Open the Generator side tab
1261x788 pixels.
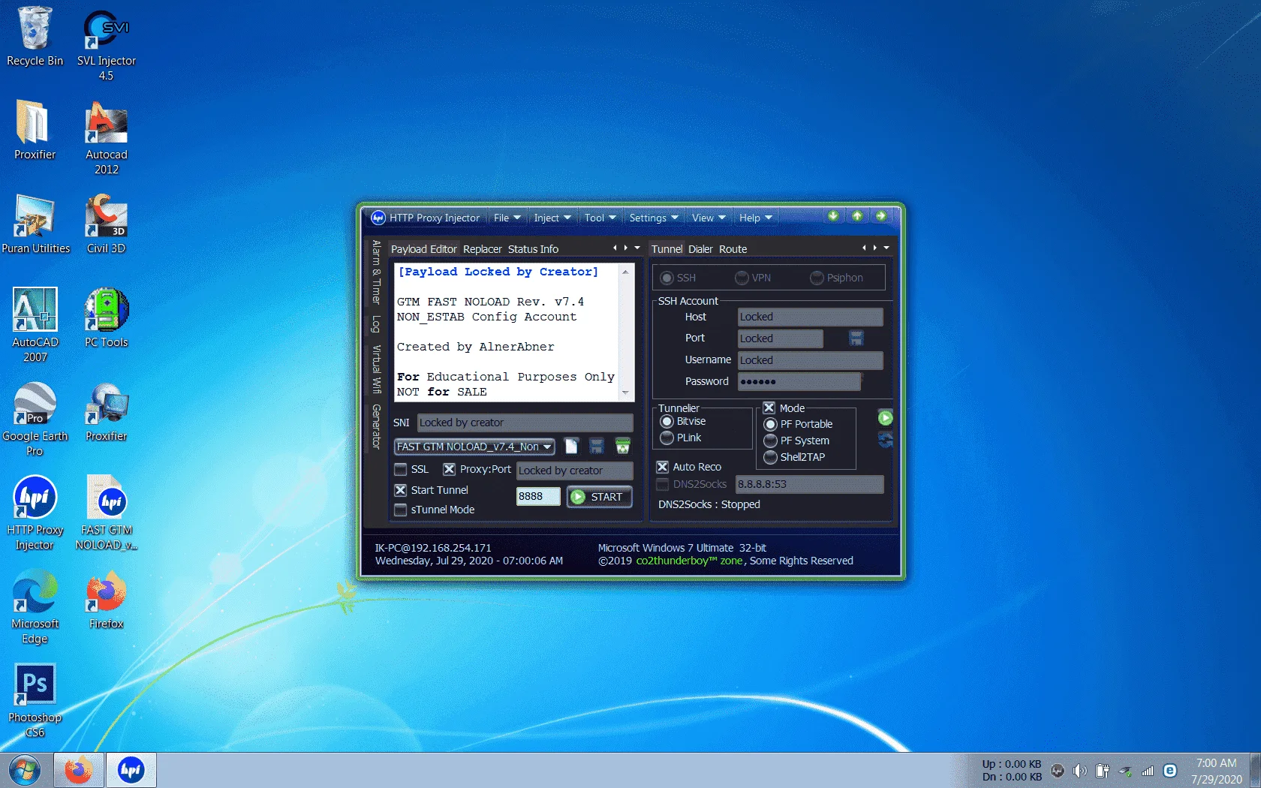click(x=376, y=426)
